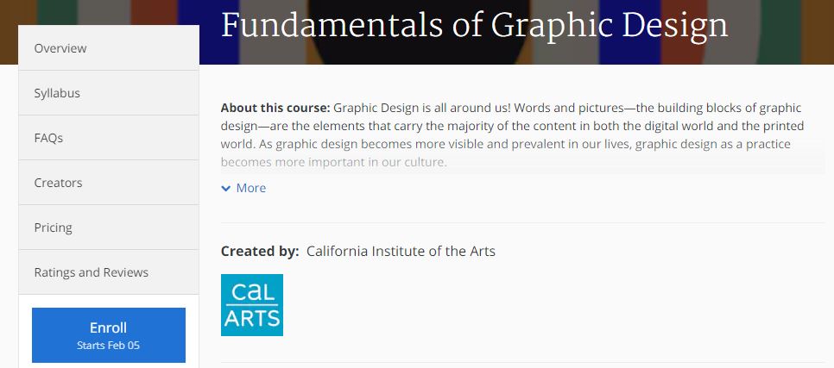Click the bold About this course label
The width and height of the screenshot is (834, 368).
point(275,108)
